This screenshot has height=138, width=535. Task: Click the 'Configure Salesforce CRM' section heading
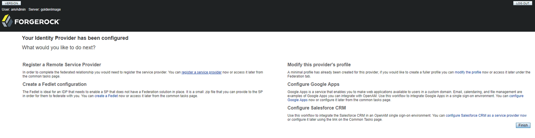[x=317, y=108]
